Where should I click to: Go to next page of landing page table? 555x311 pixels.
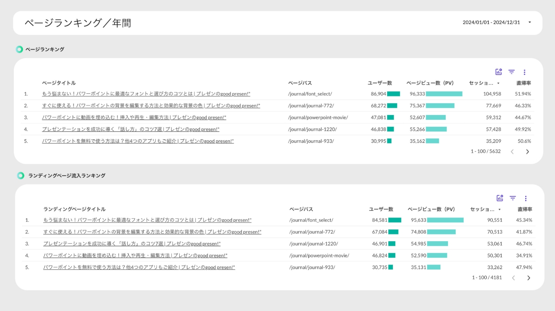point(529,278)
